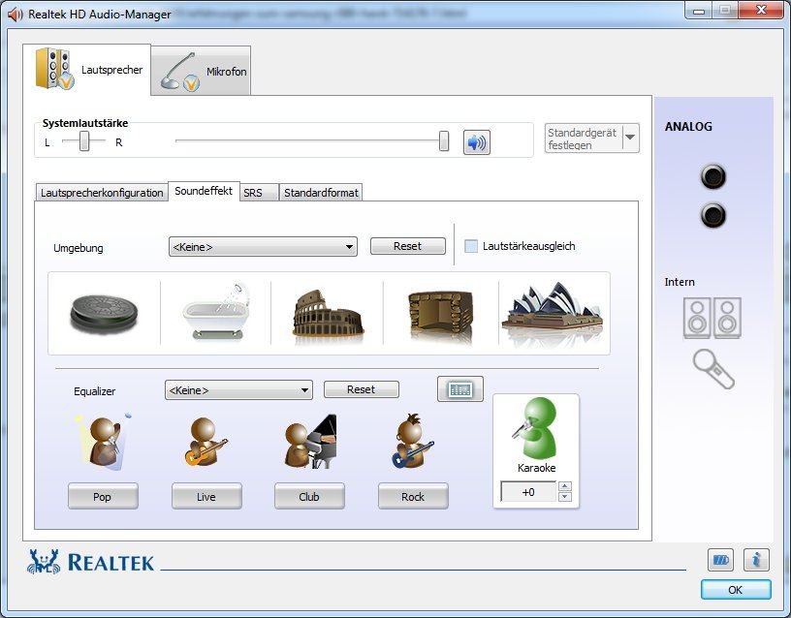The image size is (791, 618).
Task: Decrease Karaoke key with down arrow
Action: [x=565, y=497]
